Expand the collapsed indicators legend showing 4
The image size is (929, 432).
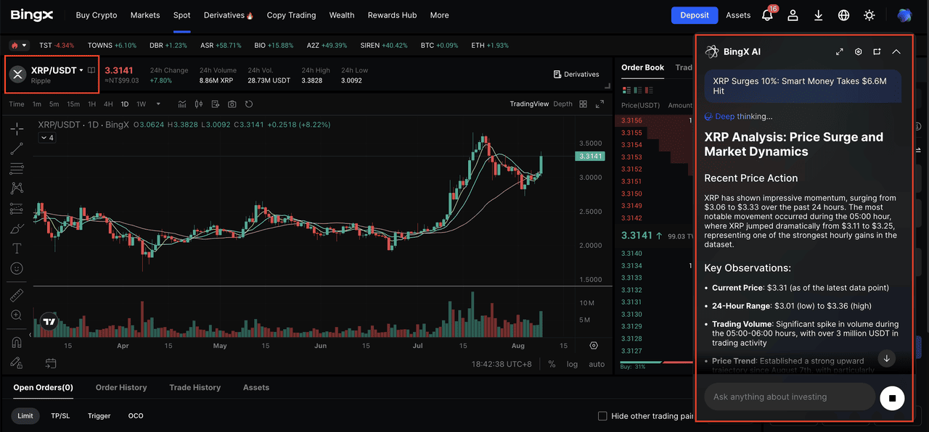(x=46, y=138)
